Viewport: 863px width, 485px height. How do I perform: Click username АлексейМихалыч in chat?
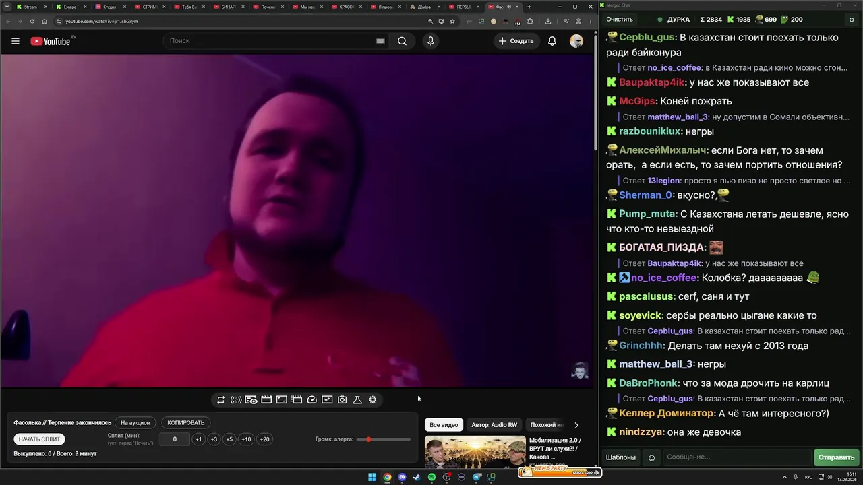(663, 150)
